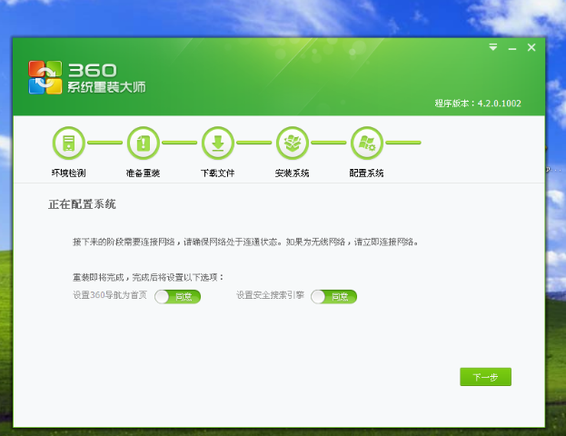Open the title bar dropdown menu arrow
566x436 pixels.
(493, 47)
